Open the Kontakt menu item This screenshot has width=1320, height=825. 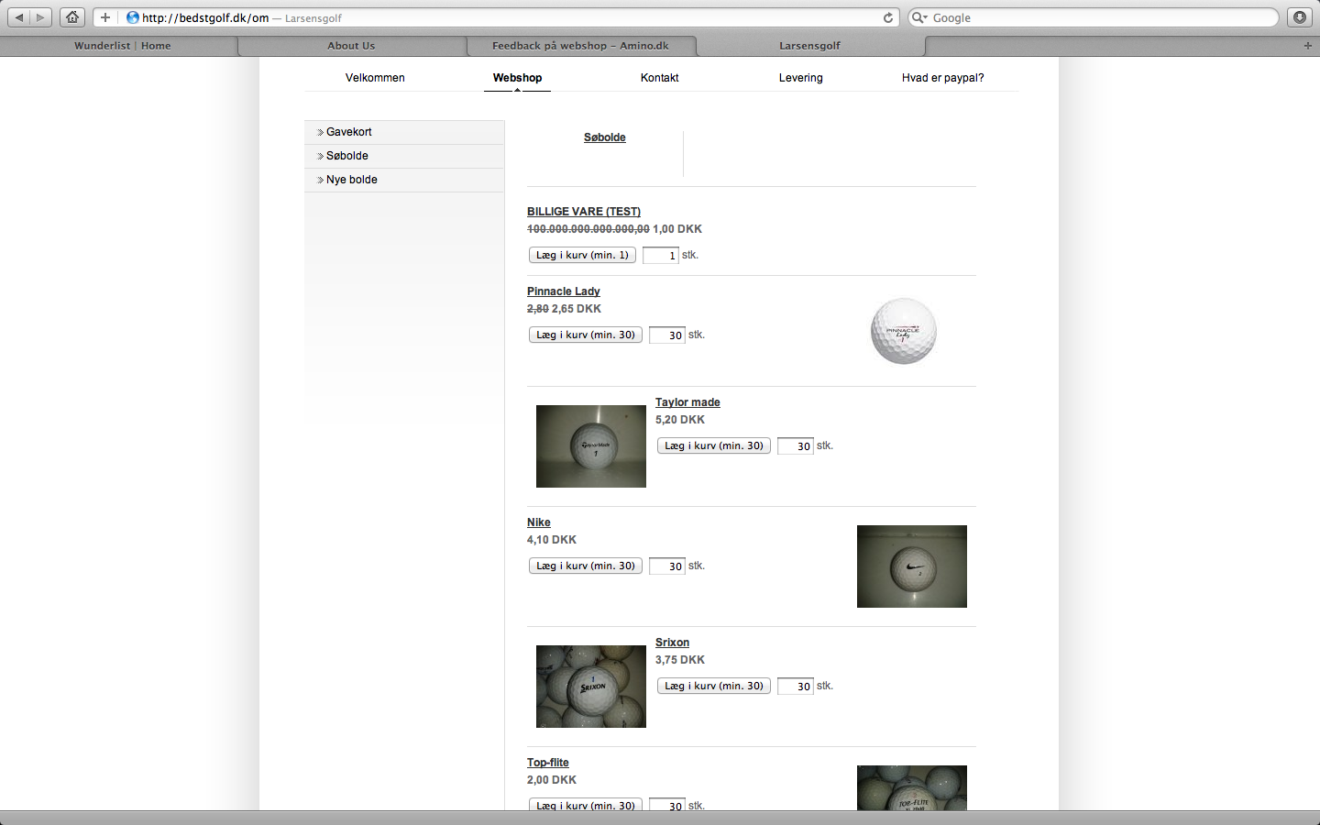tap(659, 78)
